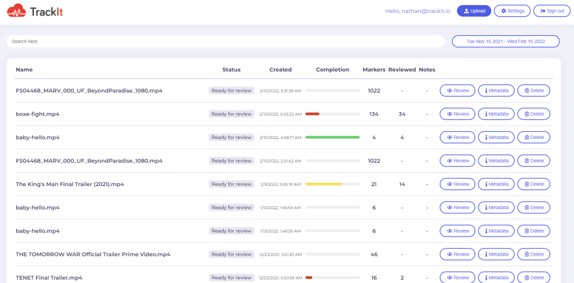Click the red completion bar for boxe-fight.mp4
This screenshot has height=283, width=574.
tap(312, 114)
